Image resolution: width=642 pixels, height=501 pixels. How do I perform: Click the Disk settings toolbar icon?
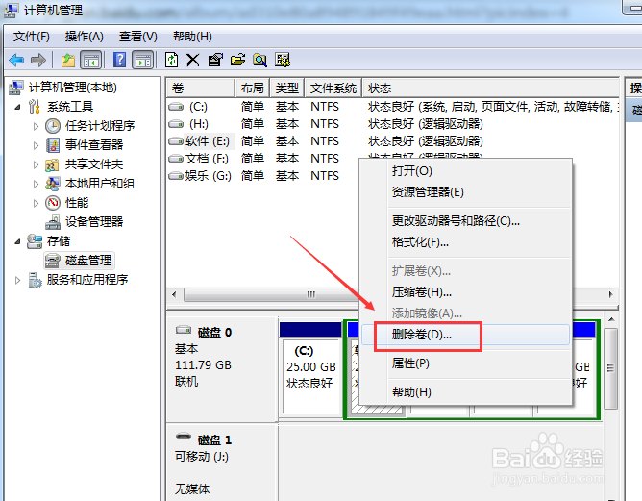click(283, 61)
